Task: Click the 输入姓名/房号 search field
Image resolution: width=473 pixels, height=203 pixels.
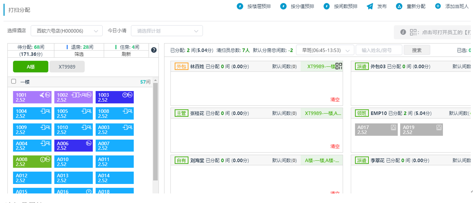Action: click(x=378, y=50)
